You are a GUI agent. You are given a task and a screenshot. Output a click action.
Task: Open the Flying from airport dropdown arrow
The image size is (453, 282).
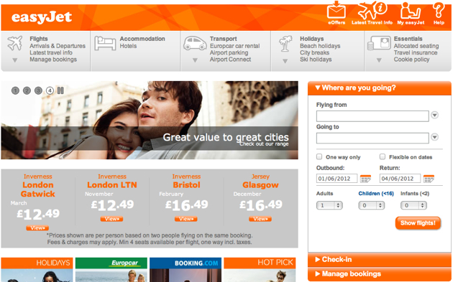point(434,115)
